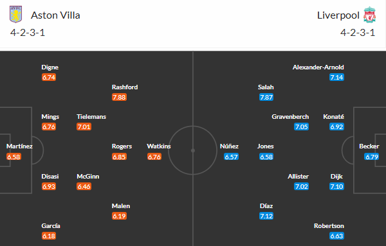Select Rashford's 7.88 rating badge

pyautogui.click(x=119, y=98)
